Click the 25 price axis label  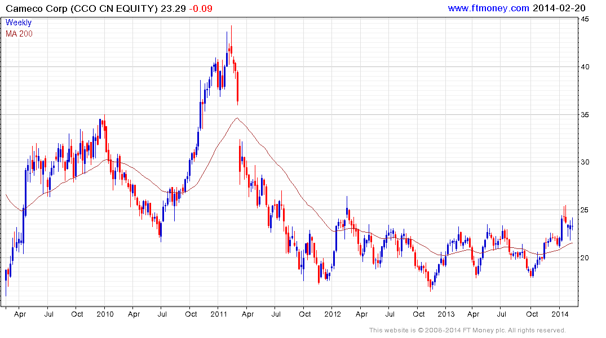(x=585, y=210)
